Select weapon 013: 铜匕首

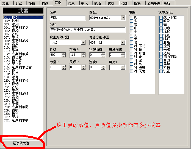point(23,57)
